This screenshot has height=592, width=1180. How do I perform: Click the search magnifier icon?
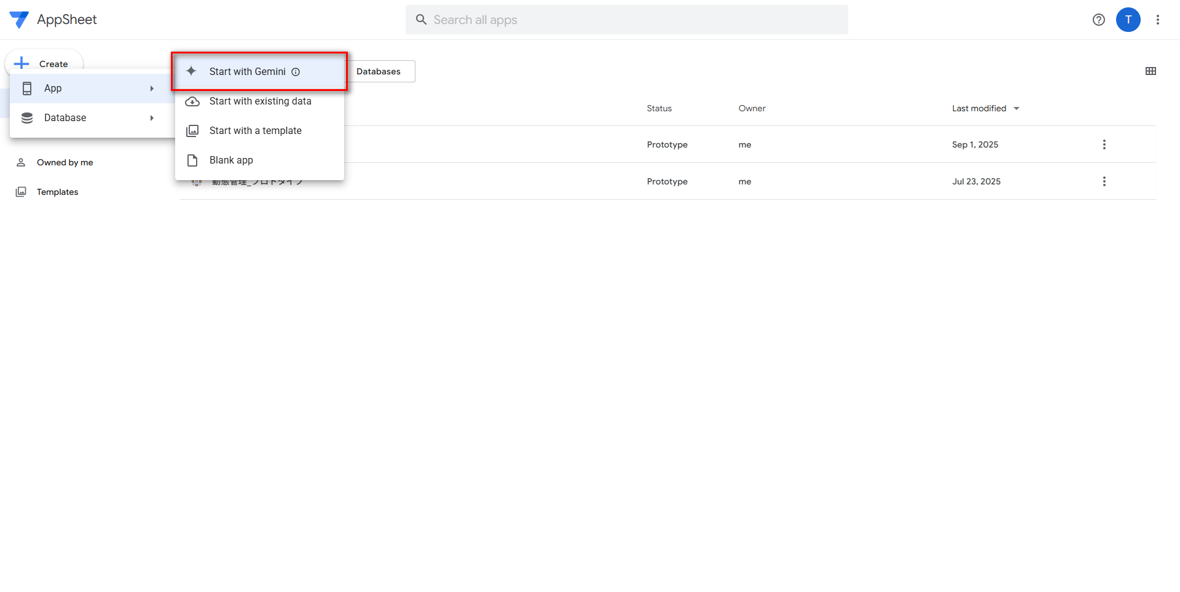point(421,19)
